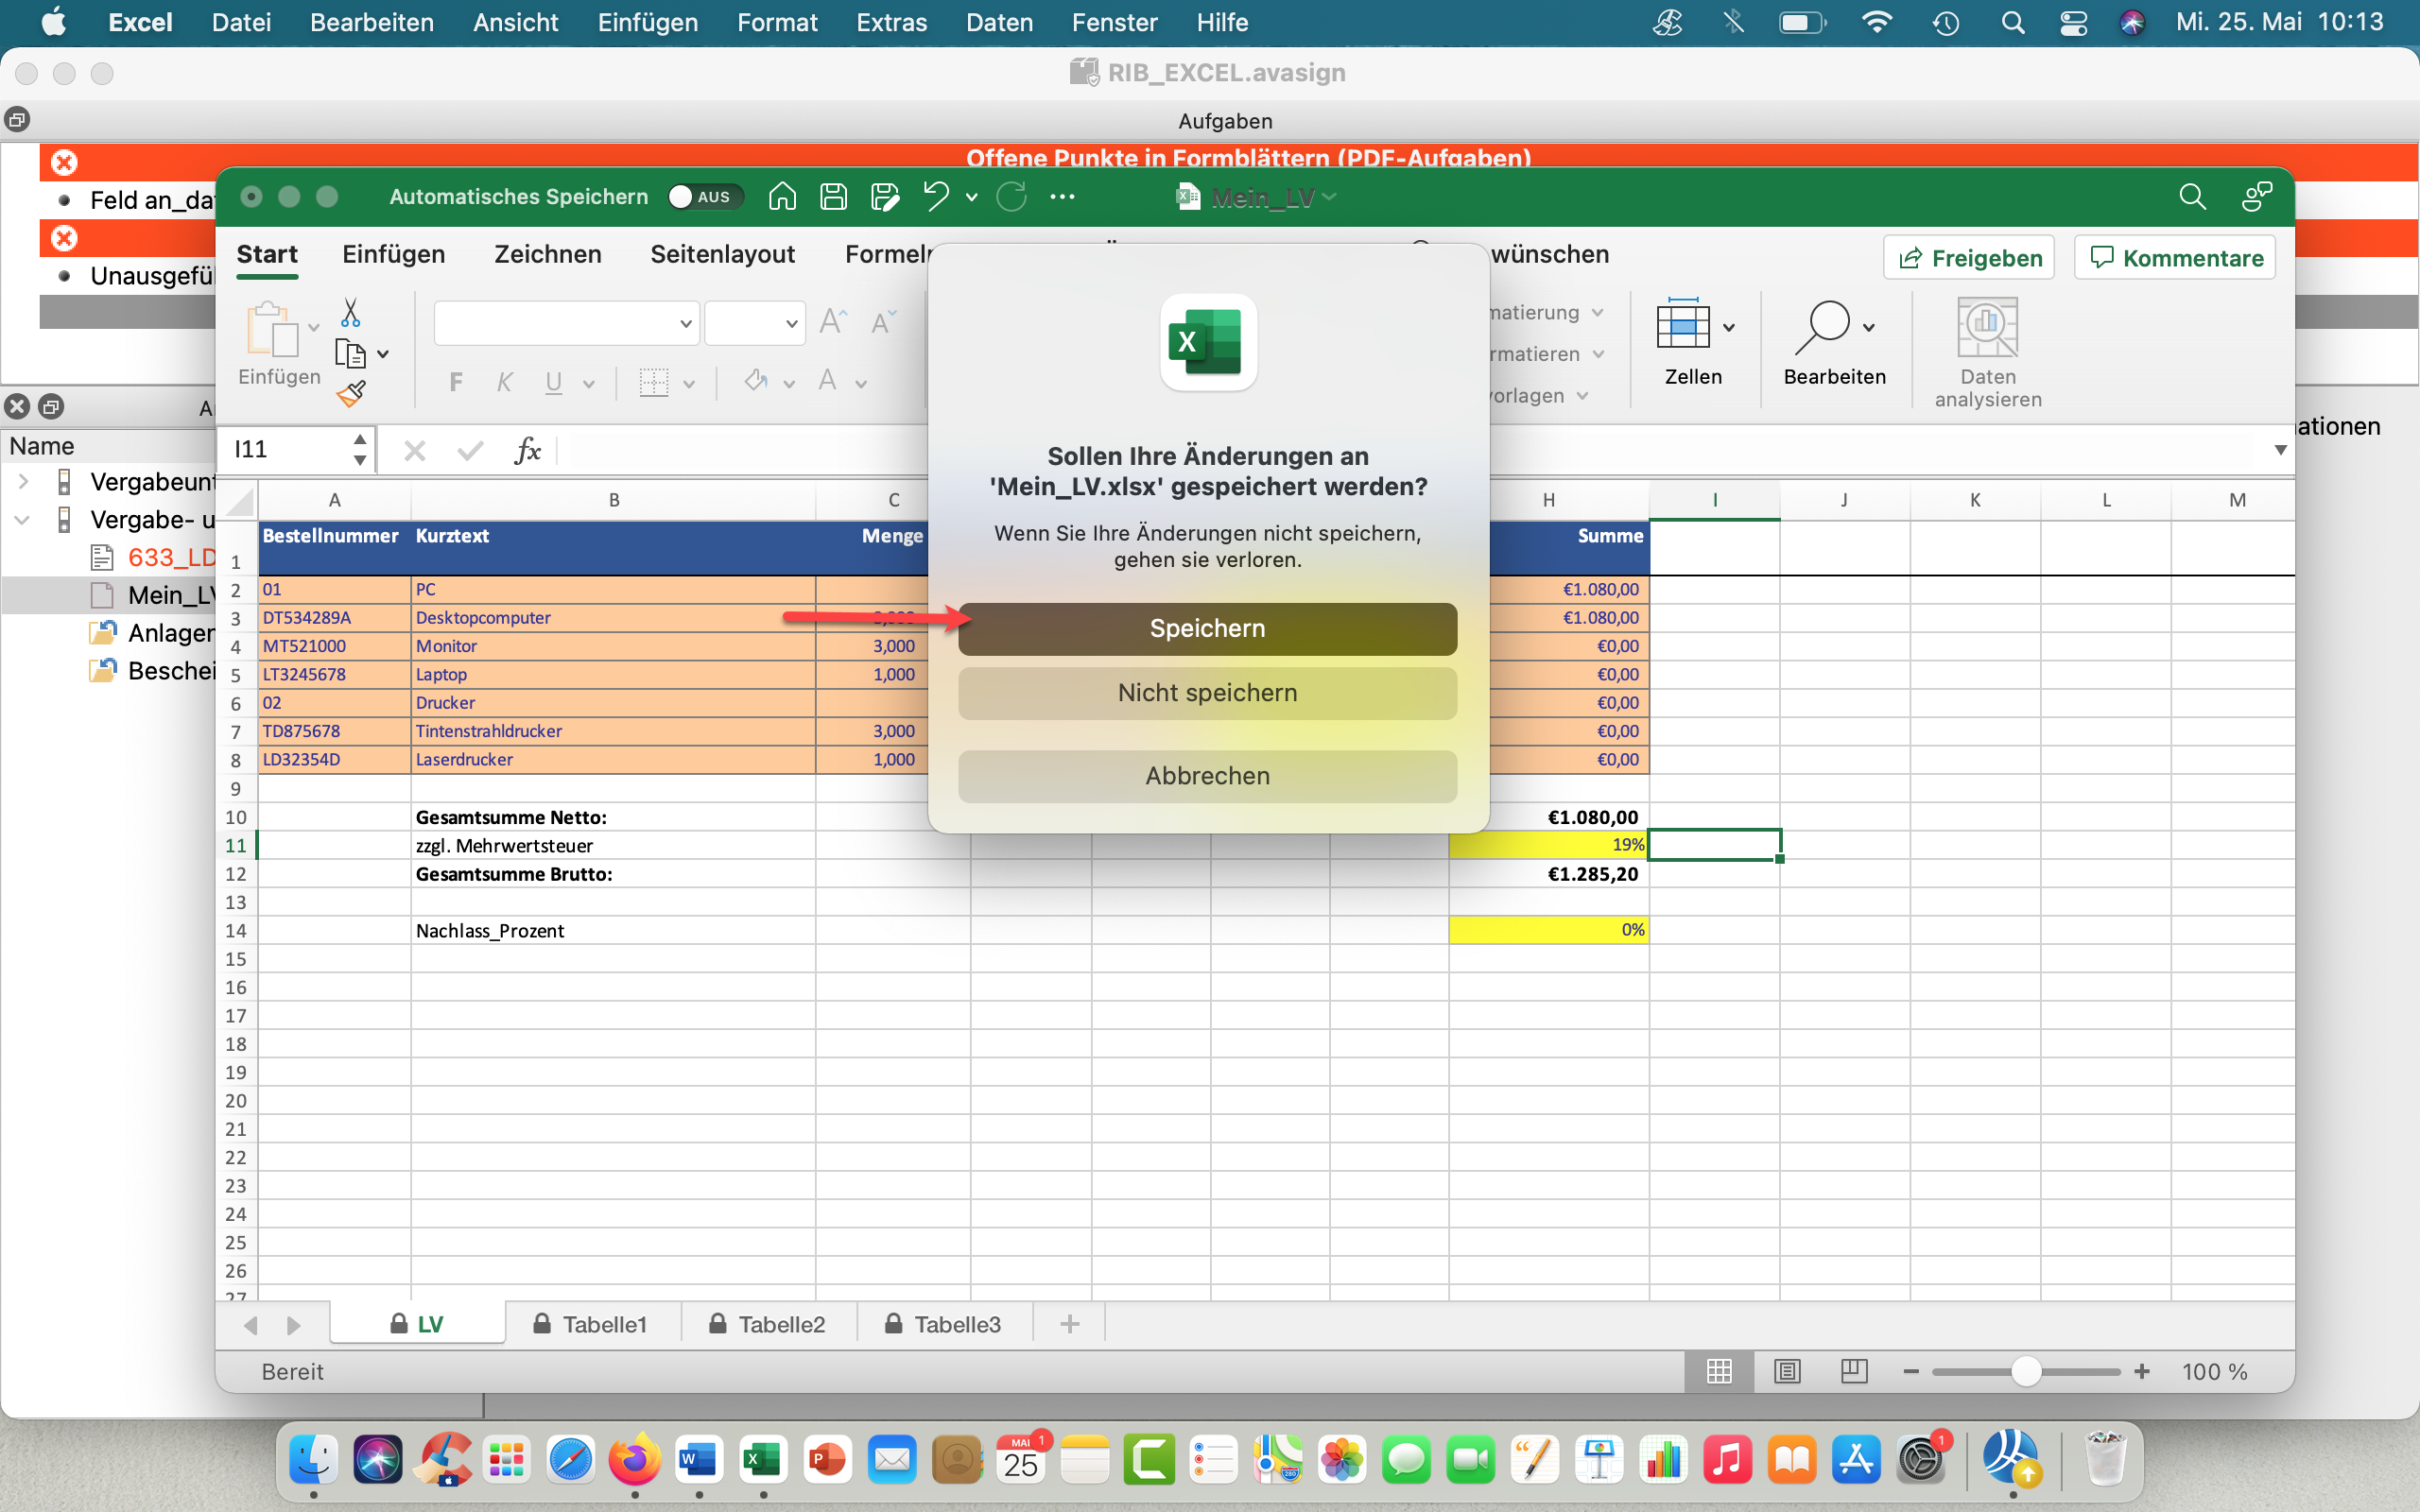This screenshot has width=2420, height=1512.
Task: Click the Page Layout view icon
Action: click(1787, 1372)
